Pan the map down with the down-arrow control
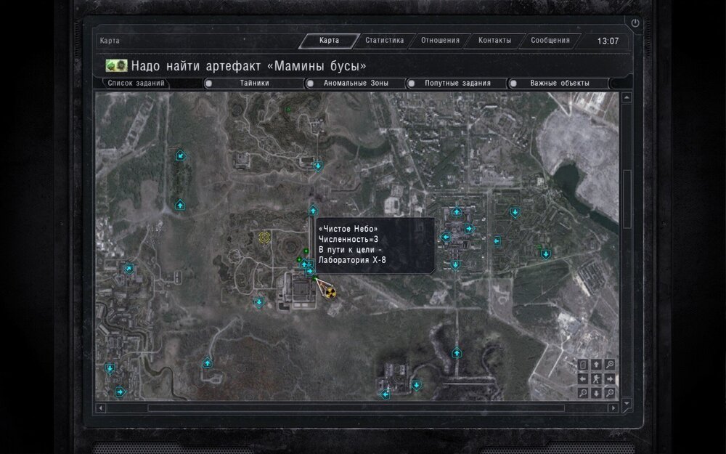The height and width of the screenshot is (454, 726). pos(596,393)
